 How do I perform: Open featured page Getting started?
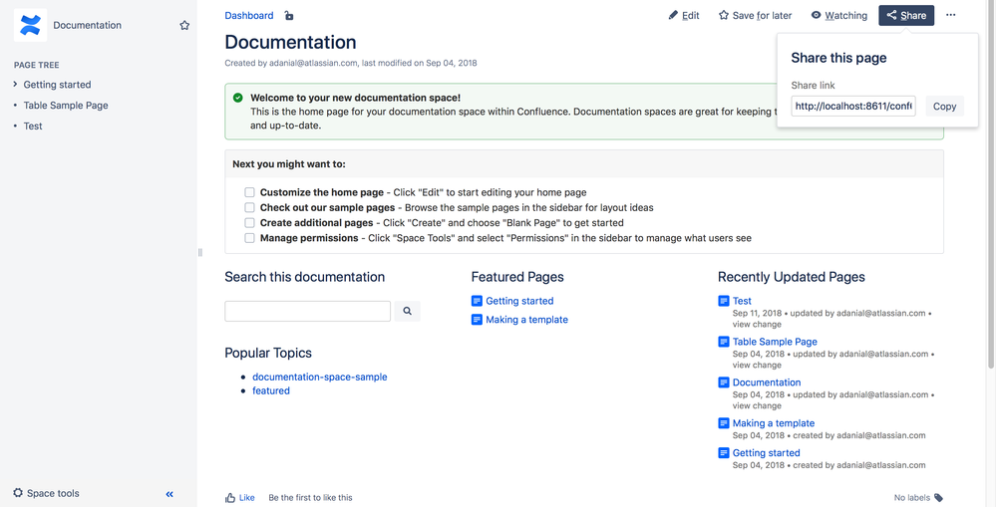coord(519,301)
